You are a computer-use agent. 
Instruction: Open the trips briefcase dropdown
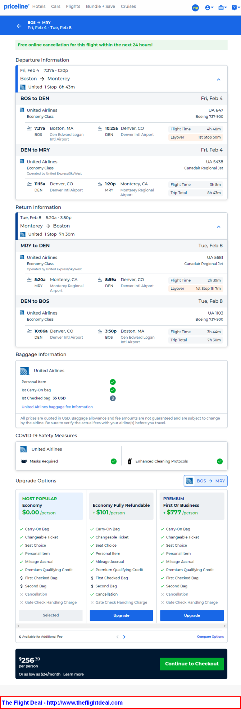click(223, 8)
